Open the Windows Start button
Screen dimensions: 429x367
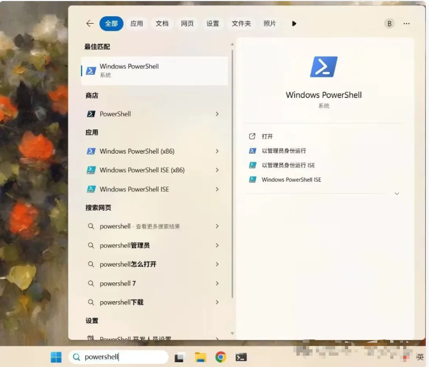tap(56, 357)
